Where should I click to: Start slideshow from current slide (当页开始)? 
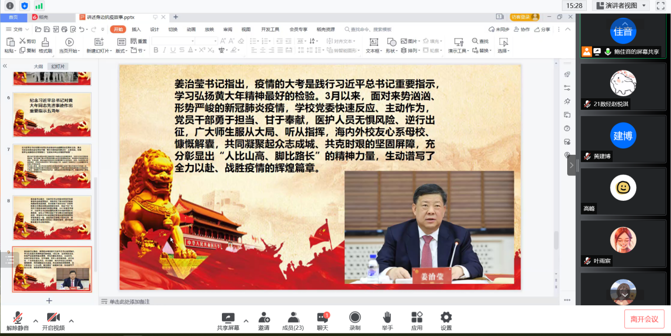69,42
